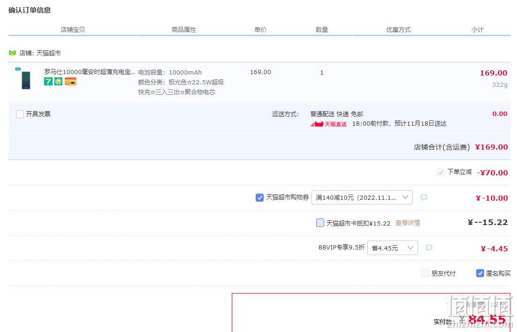The height and width of the screenshot is (332, 517).
Task: Click the 店铺合计(含运费) label
Action: (x=442, y=147)
